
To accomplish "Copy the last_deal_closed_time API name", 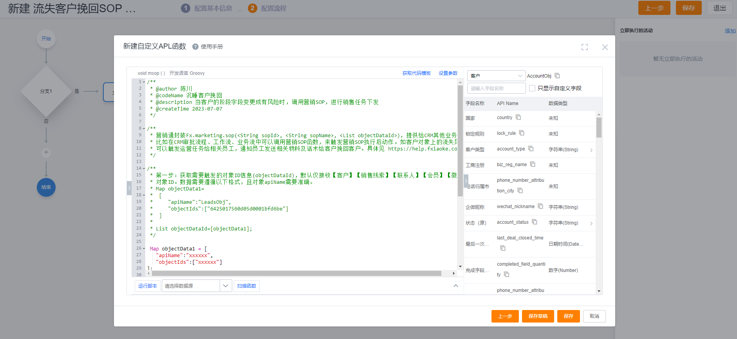I will point(503,248).
